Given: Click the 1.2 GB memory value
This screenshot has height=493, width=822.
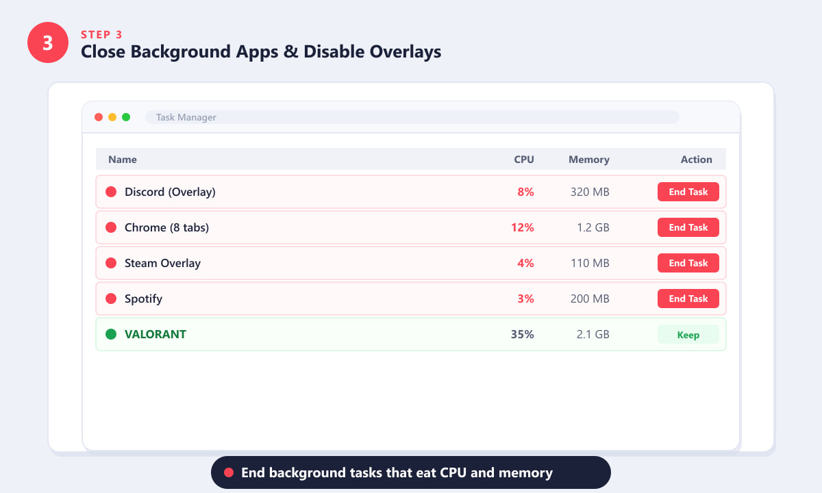Looking at the screenshot, I should 593,227.
